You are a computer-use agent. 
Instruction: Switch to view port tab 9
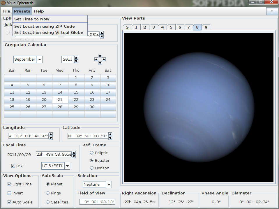click(x=206, y=27)
